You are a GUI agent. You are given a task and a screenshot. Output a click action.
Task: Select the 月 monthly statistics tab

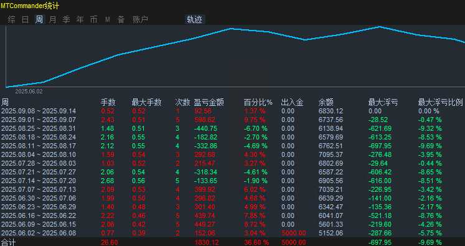[52, 20]
